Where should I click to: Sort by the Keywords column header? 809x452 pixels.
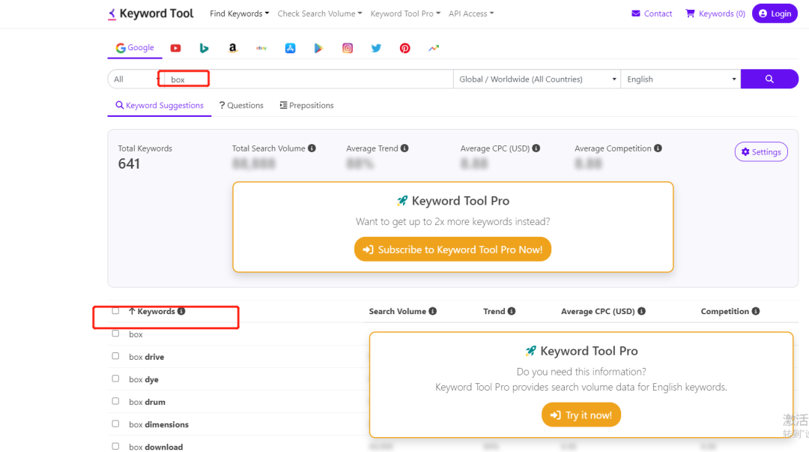[x=156, y=311]
